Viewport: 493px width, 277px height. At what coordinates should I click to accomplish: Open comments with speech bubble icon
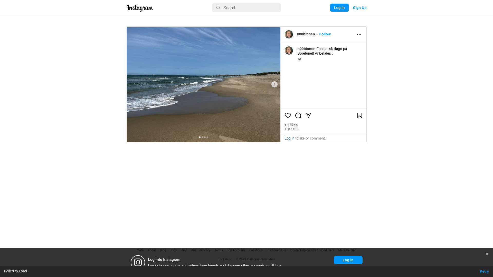tap(298, 115)
